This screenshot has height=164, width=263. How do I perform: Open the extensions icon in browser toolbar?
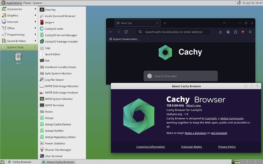(236, 32)
